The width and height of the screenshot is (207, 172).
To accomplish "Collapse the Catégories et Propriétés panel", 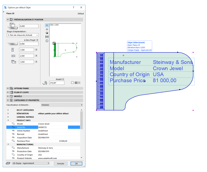I will [x=8, y=100].
